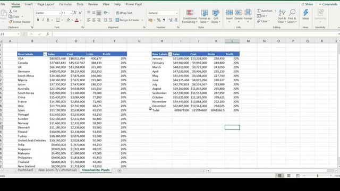Open the Comments pane
This screenshot has height=191, width=340.
coord(328,4)
